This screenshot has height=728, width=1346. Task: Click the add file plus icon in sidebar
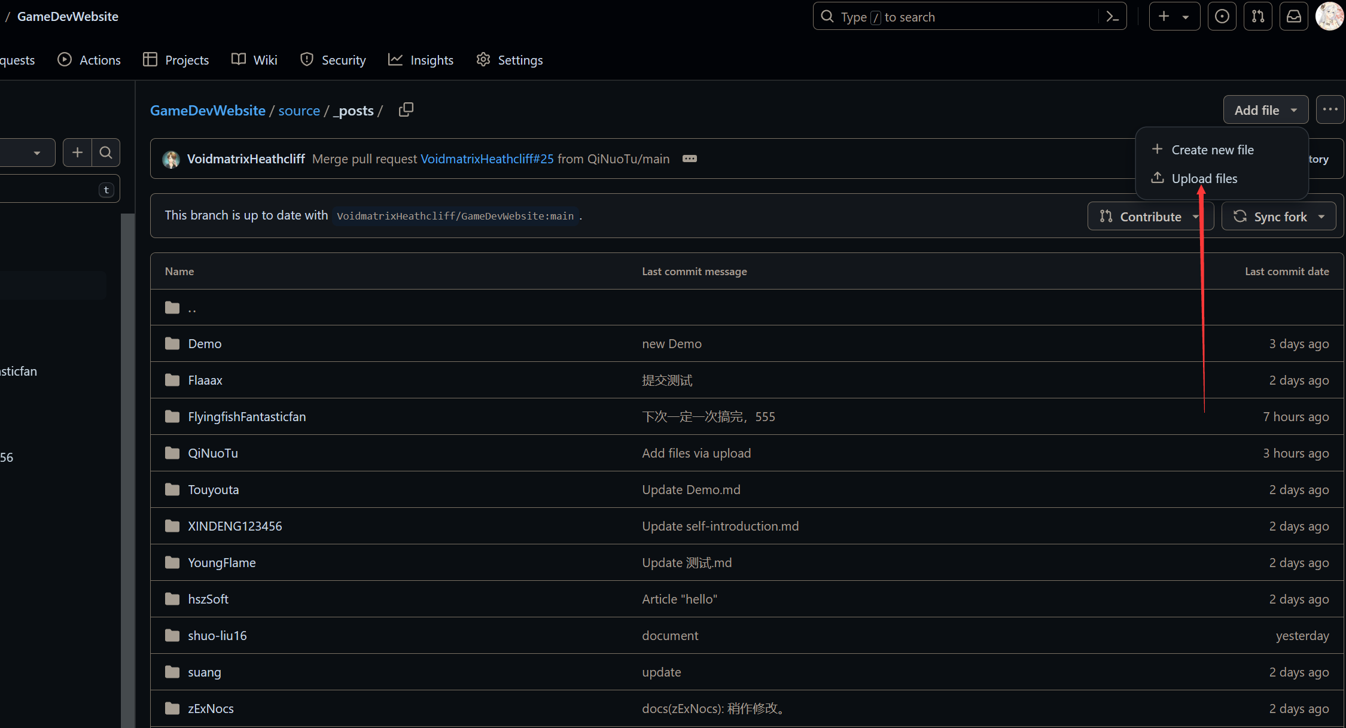point(77,153)
